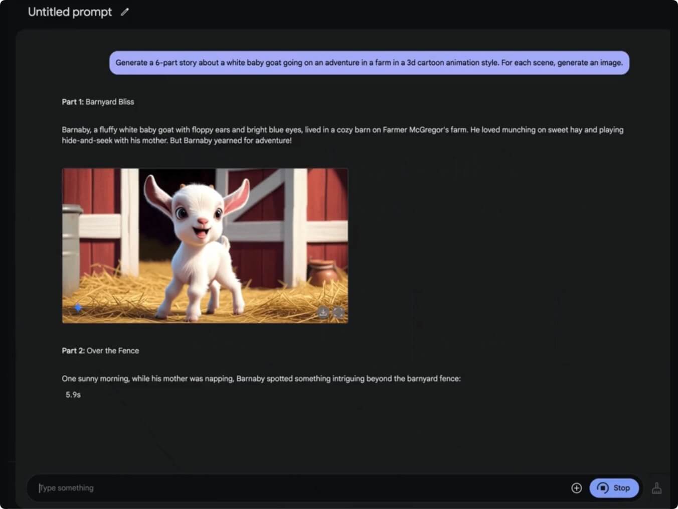Stop the running response generation

(x=614, y=488)
